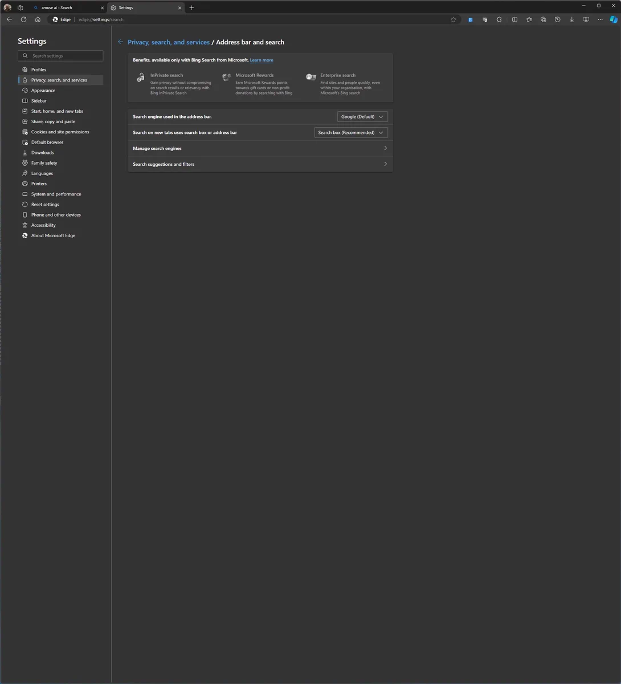Open Share, copy and paste settings
This screenshot has height=684, width=621.
(x=60, y=121)
